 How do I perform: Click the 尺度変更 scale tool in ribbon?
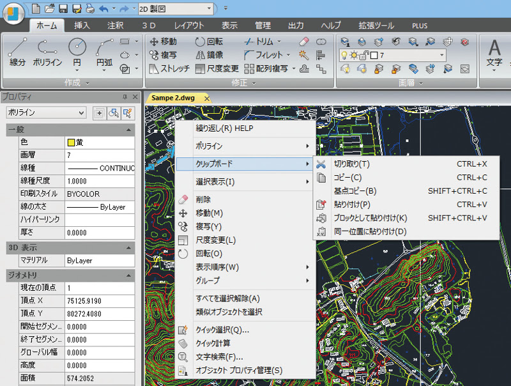[x=217, y=69]
